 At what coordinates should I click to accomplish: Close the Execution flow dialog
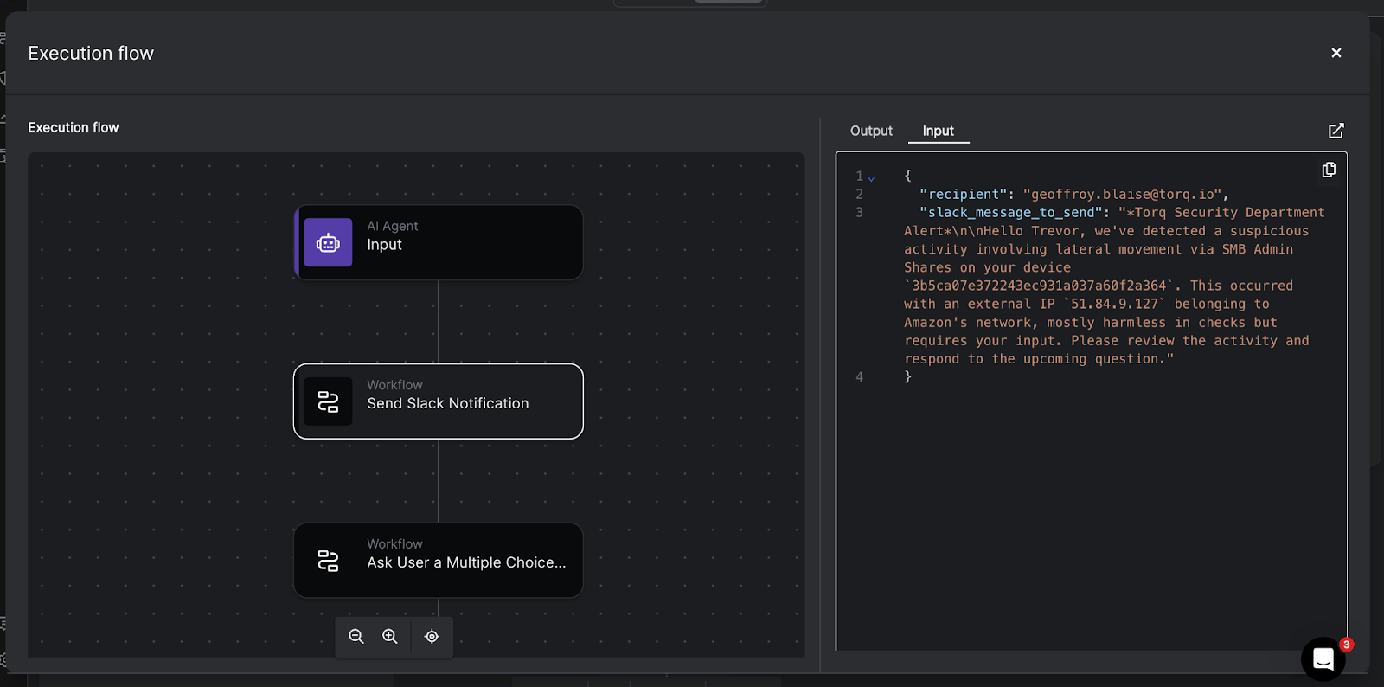click(1336, 53)
